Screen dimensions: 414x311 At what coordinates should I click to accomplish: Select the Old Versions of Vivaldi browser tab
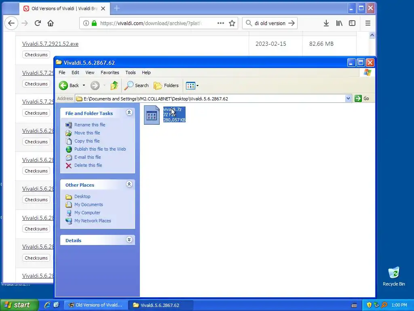pos(64,9)
